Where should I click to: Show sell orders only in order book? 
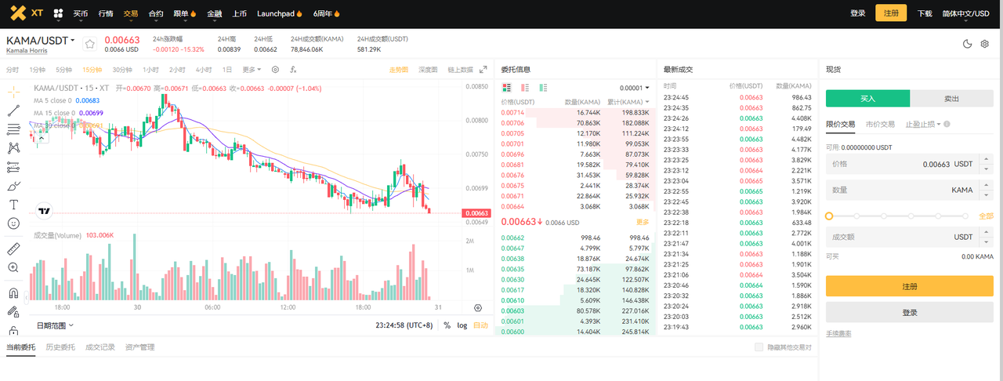tap(525, 88)
